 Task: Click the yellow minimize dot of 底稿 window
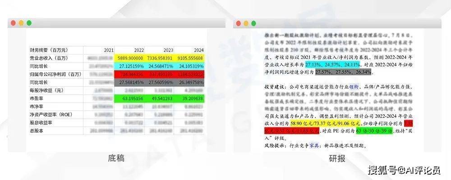21,23
